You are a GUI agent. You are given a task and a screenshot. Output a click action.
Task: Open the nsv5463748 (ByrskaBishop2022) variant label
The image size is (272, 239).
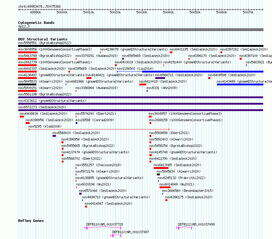[45, 56]
